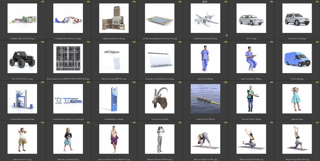Select the Water Amusement aquapark thumbnail
The height and width of the screenshot is (161, 320).
point(22,18)
